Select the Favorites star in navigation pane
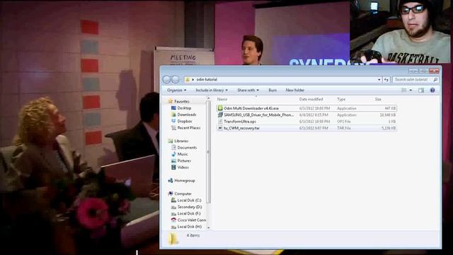The width and height of the screenshot is (453, 255). [x=171, y=101]
